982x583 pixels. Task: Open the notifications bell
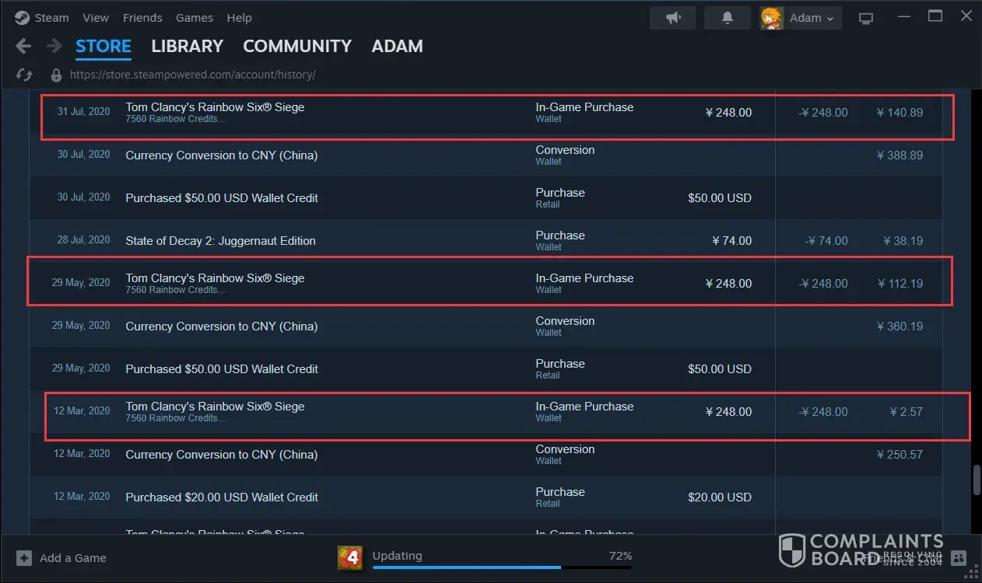coord(728,18)
